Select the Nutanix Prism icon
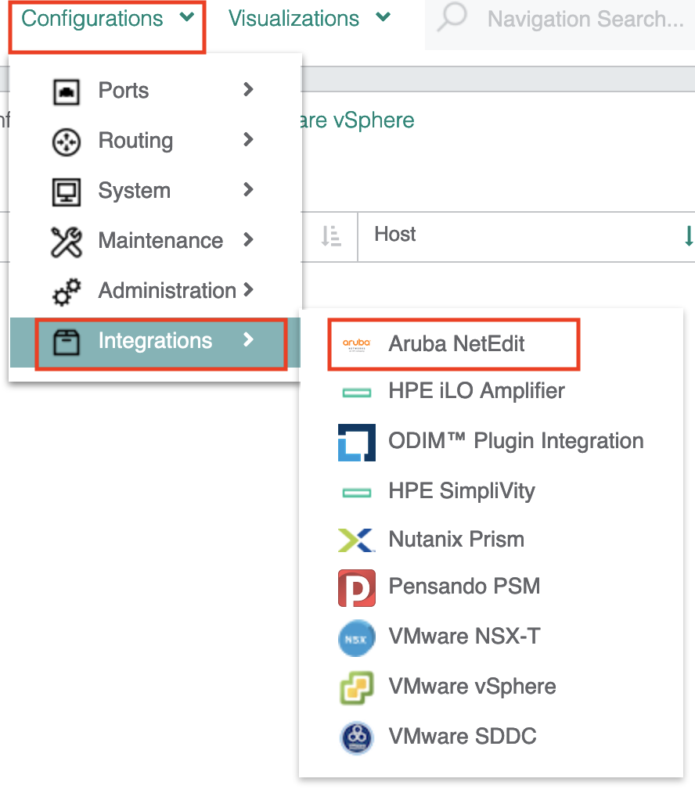 tap(356, 540)
